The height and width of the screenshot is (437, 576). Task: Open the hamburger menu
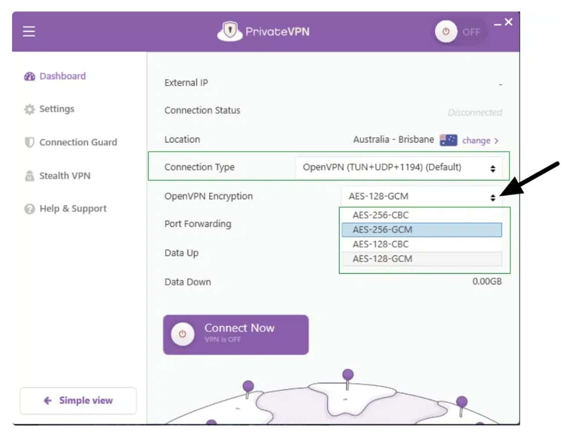29,31
